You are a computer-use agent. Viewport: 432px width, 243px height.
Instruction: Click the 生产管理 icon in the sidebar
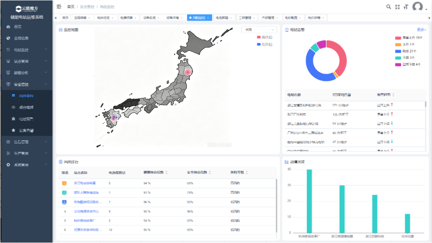(8, 153)
